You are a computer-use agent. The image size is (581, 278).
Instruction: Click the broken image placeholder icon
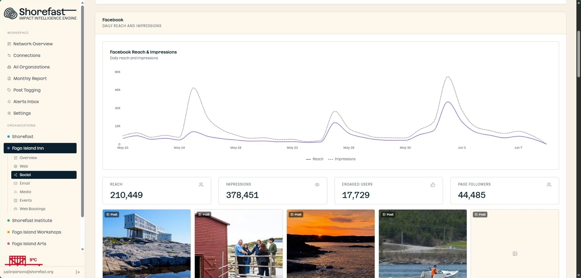(x=515, y=254)
